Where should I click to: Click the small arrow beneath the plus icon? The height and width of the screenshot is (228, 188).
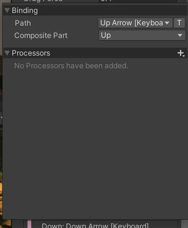[x=184, y=56]
